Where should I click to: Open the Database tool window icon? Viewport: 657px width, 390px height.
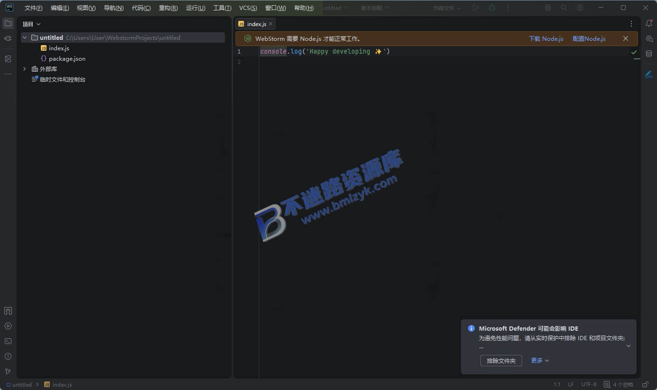649,54
